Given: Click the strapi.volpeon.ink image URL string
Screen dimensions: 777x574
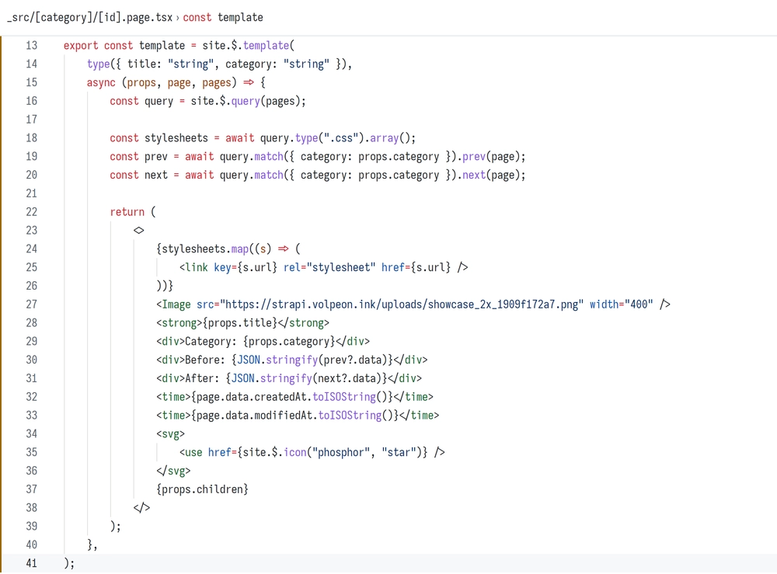Looking at the screenshot, I should tap(402, 304).
